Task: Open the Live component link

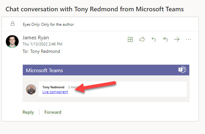Action: 55,92
